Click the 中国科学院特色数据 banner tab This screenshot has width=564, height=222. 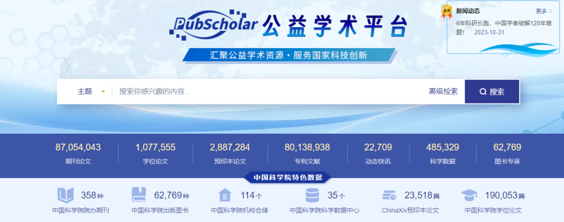coord(287,178)
